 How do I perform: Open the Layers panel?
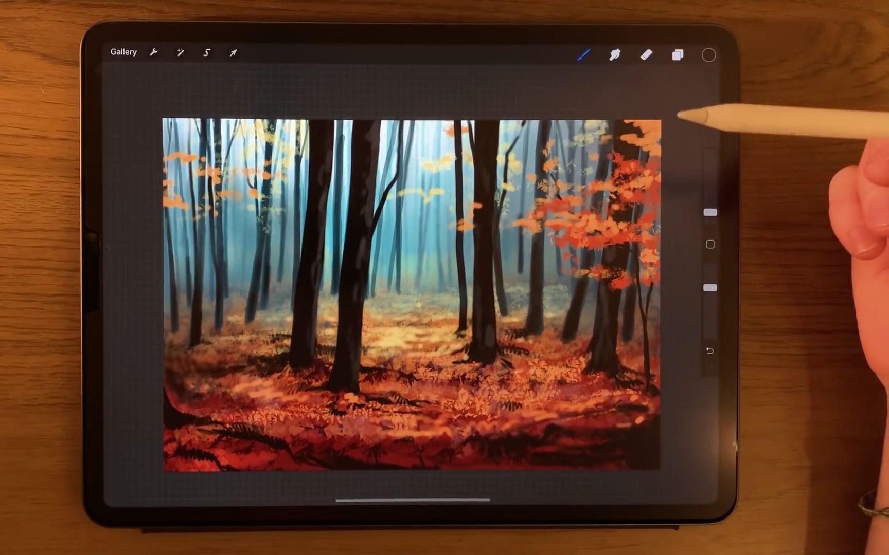pos(678,55)
